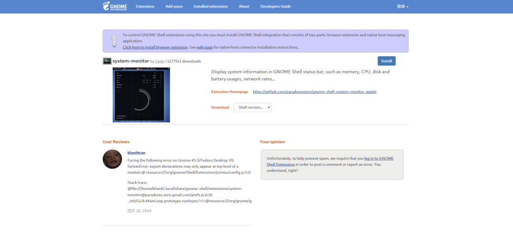Open the Extensions menu item
The height and width of the screenshot is (233, 513).
click(145, 6)
